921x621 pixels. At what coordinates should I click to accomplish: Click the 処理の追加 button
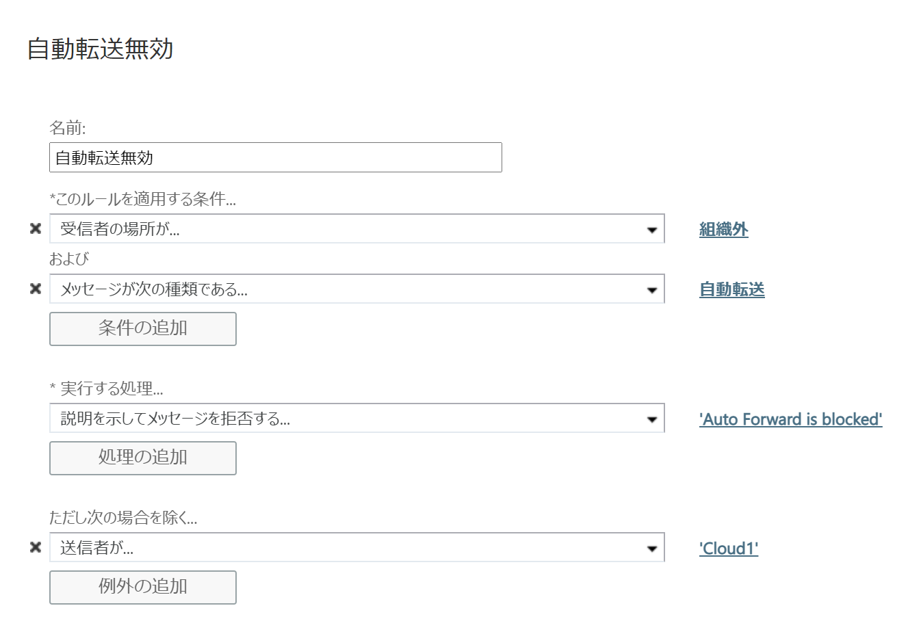click(143, 458)
